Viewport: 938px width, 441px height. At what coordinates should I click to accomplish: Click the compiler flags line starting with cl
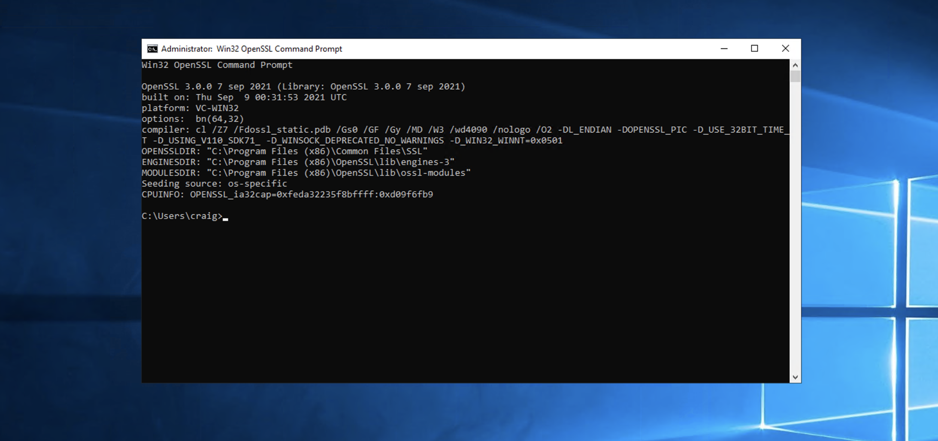click(464, 130)
